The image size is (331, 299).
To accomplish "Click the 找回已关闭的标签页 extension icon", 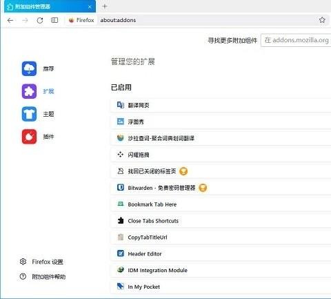I will tap(121, 171).
